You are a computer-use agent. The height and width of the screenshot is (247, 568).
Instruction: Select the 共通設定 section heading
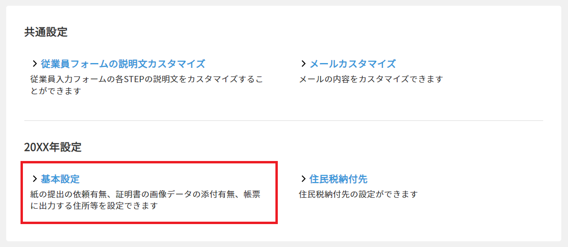[46, 32]
